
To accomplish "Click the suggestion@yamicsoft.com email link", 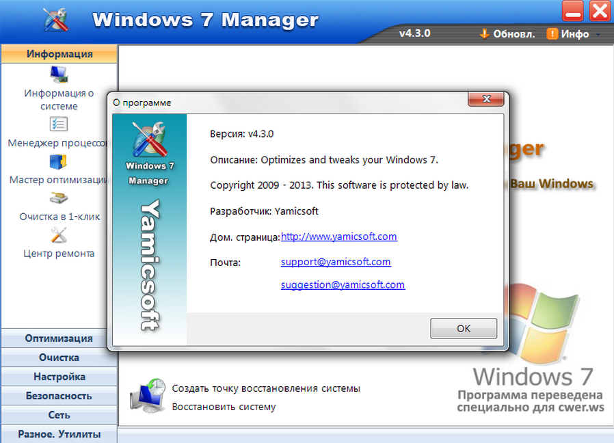I will pos(343,285).
